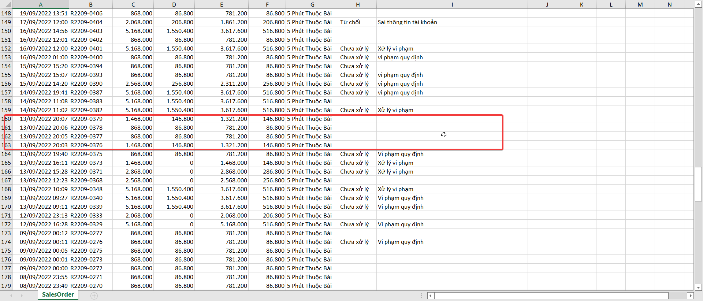This screenshot has width=703, height=301.
Task: Select column I header
Action: pos(452,4)
